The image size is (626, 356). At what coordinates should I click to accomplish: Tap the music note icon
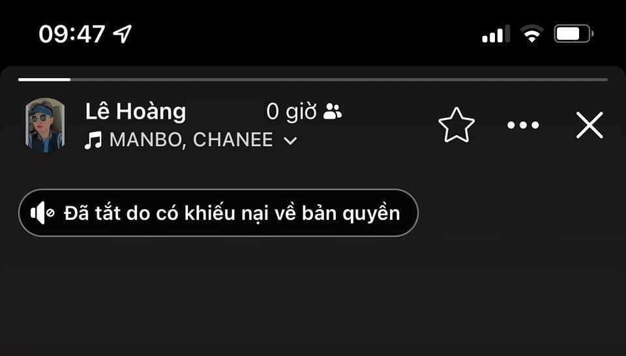click(93, 140)
